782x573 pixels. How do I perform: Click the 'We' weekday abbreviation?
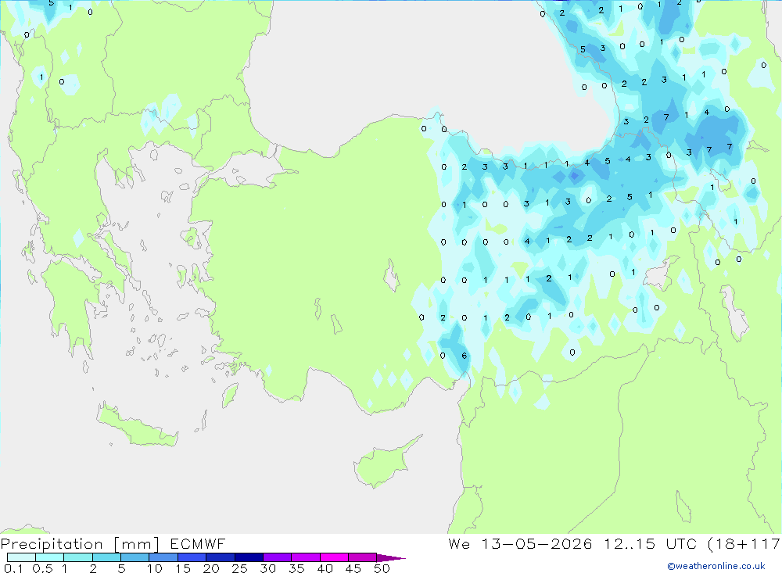coord(459,543)
